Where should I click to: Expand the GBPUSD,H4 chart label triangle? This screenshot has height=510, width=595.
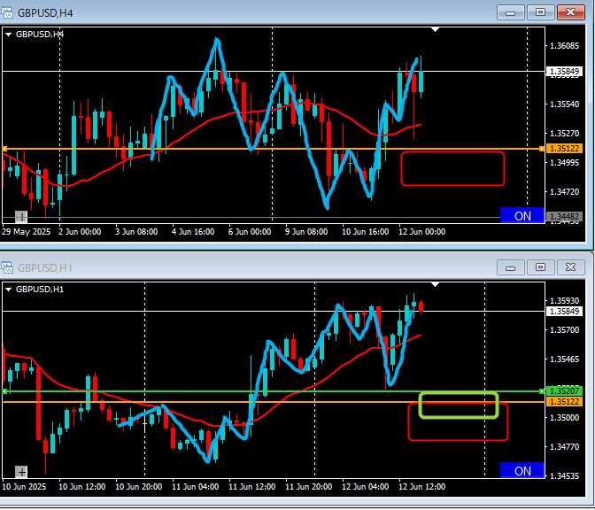[8, 35]
